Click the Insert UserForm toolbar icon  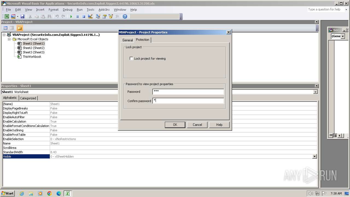pyautogui.click(x=13, y=16)
